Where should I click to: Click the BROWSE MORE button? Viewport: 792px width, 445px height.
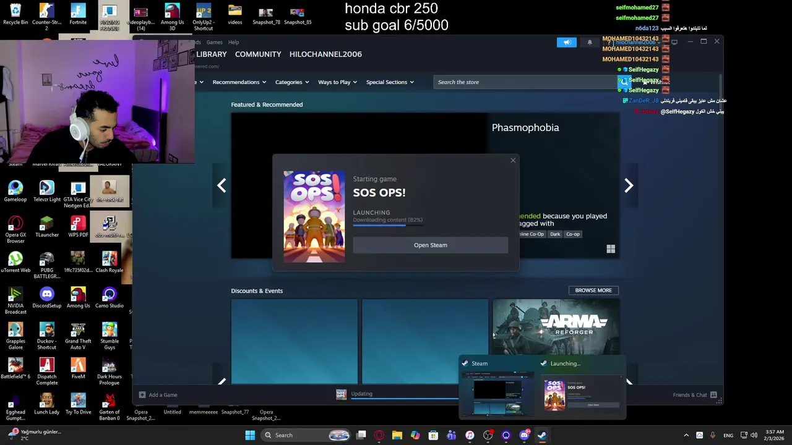(x=593, y=290)
